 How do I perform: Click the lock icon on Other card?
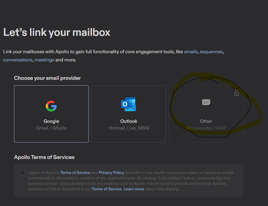237,93
